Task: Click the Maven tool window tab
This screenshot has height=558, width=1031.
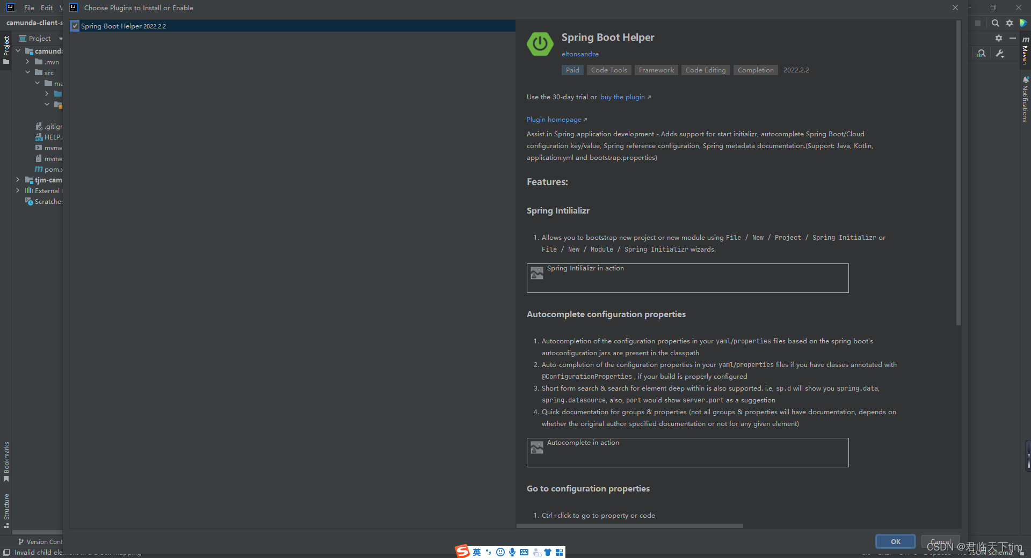Action: (x=1026, y=51)
